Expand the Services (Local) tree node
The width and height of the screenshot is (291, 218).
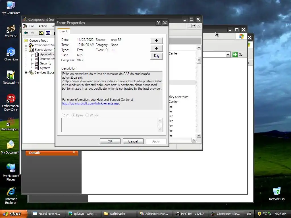26,72
